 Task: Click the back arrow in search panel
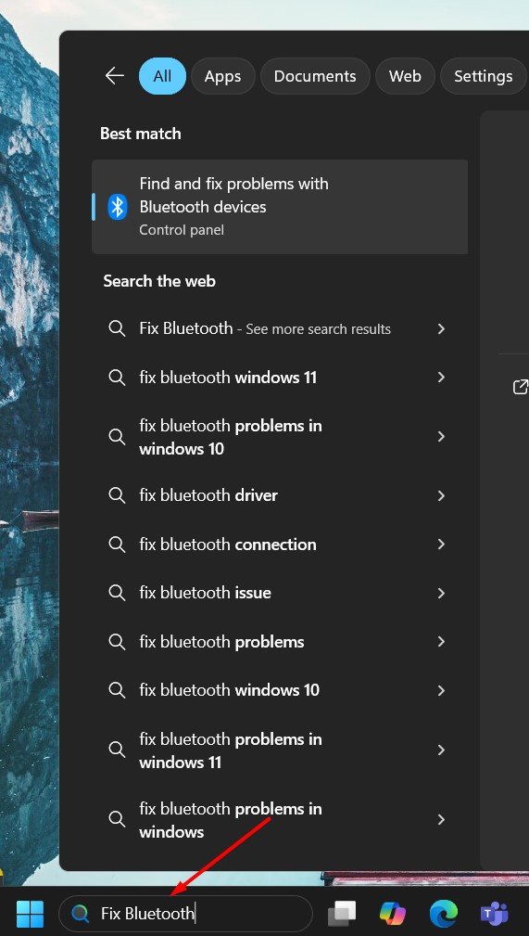115,76
